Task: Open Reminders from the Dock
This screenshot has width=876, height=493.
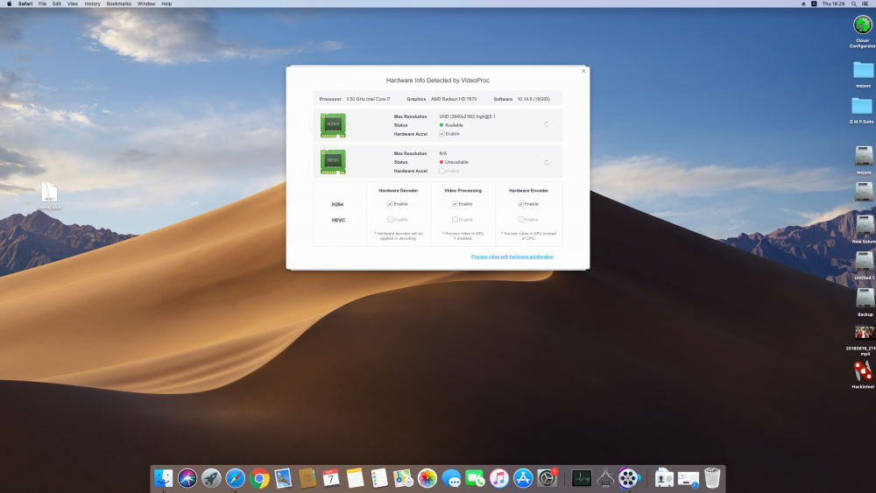Action: click(x=378, y=478)
